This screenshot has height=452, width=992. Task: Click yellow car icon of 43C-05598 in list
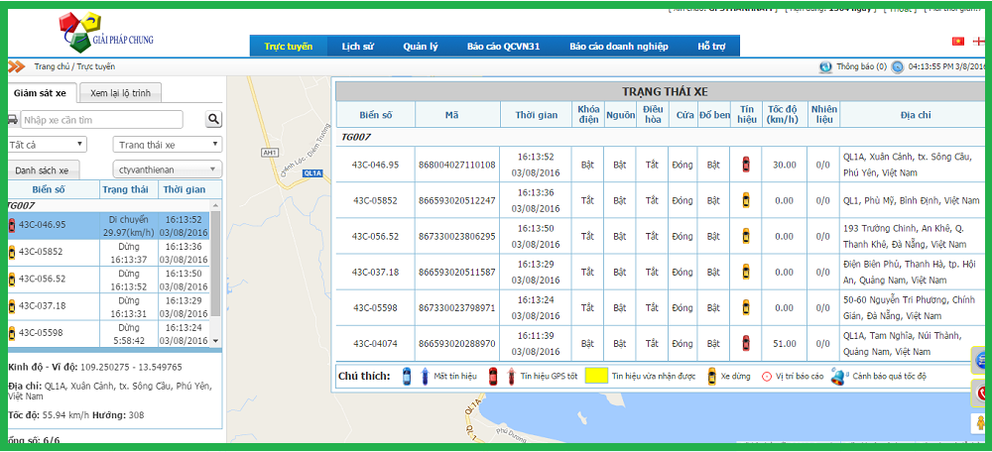(11, 333)
